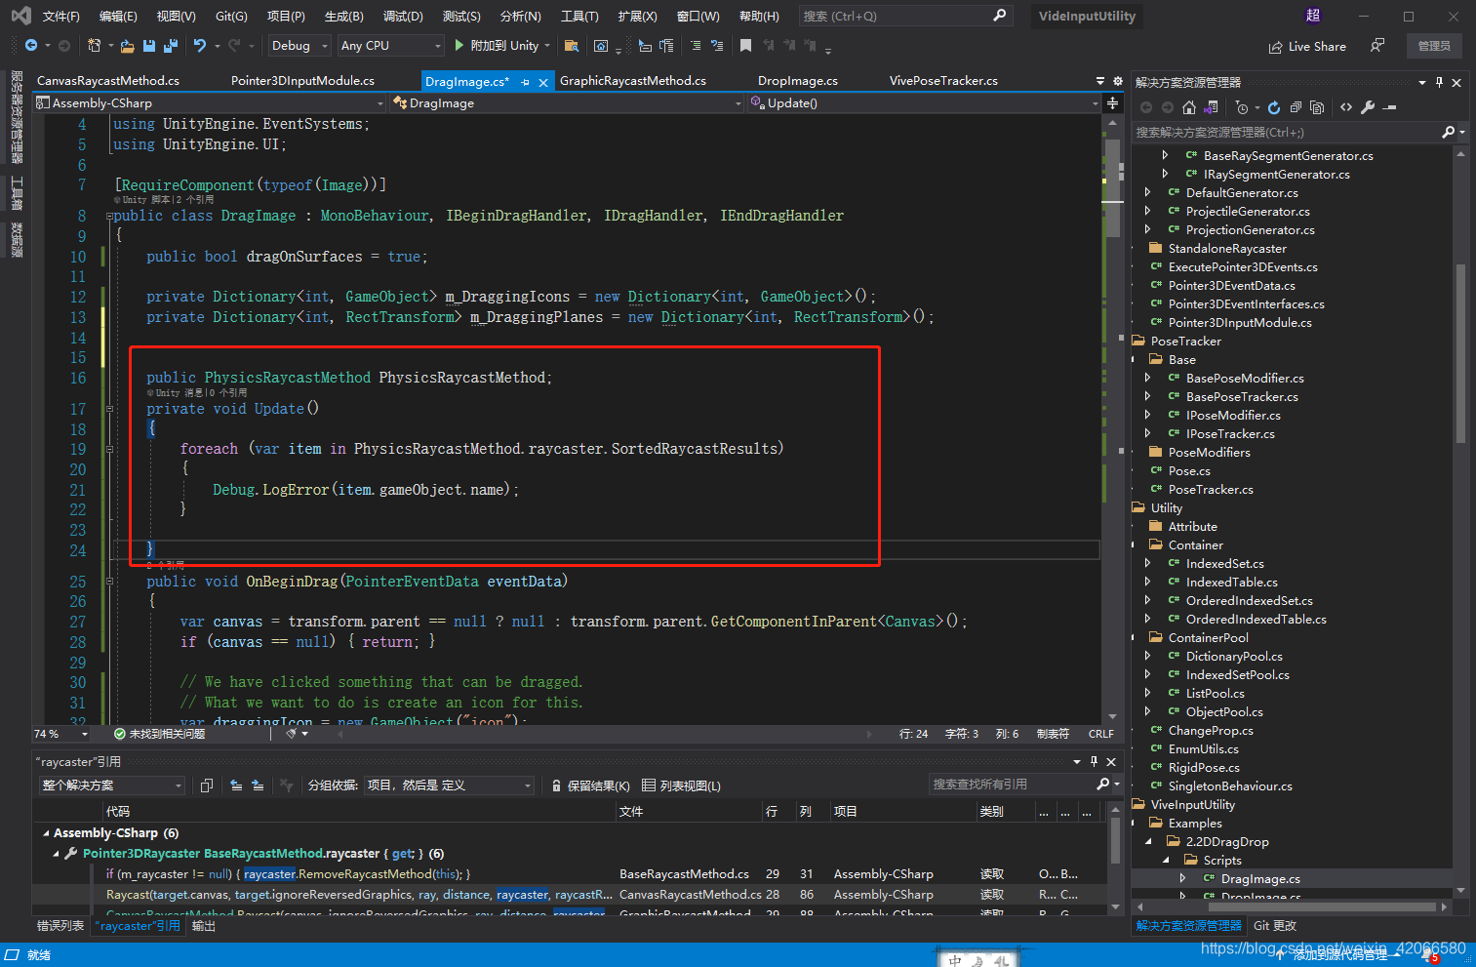This screenshot has height=967, width=1476.
Task: Click the Toggle Bookmark icon
Action: (x=745, y=46)
